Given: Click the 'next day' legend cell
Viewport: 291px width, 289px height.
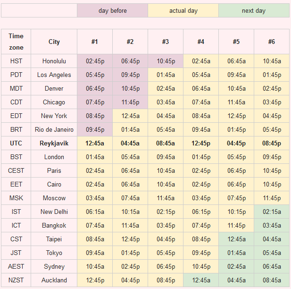Looking at the screenshot, I should tap(254, 10).
